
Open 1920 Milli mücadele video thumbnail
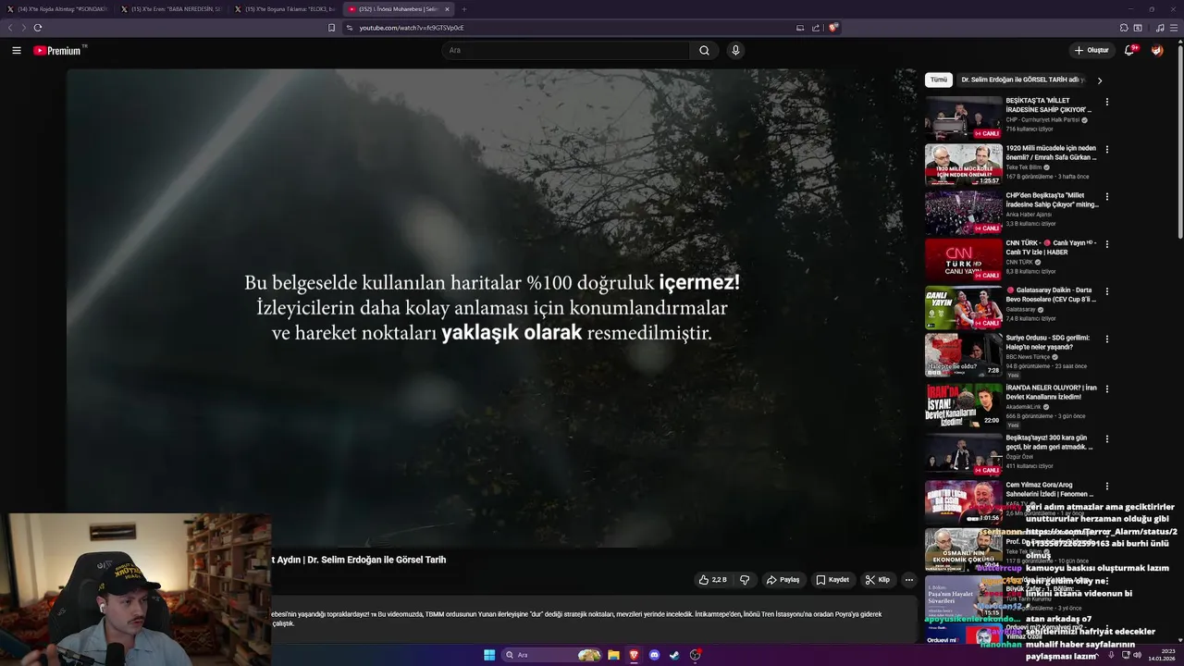963,165
